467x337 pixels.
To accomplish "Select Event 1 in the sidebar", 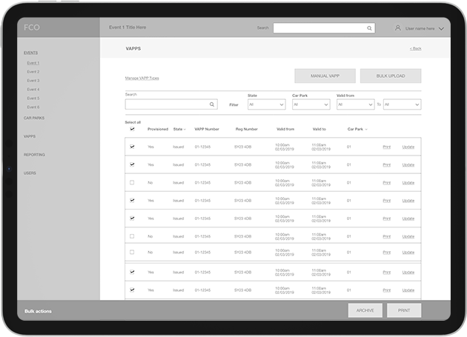I will pyautogui.click(x=33, y=63).
